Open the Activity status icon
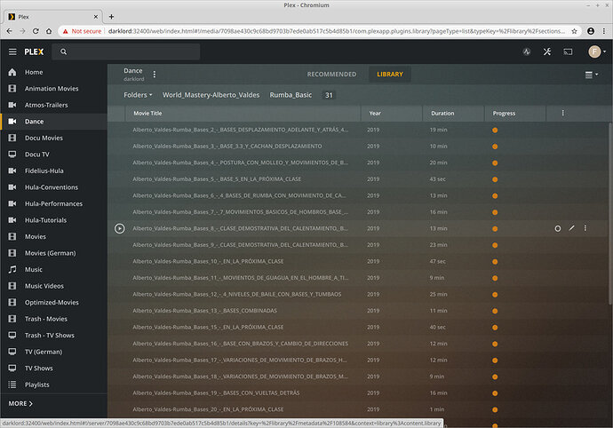The image size is (613, 428). tap(527, 52)
